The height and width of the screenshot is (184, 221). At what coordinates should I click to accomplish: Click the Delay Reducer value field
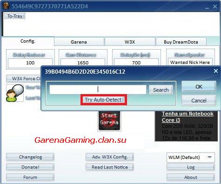[x=30, y=63]
